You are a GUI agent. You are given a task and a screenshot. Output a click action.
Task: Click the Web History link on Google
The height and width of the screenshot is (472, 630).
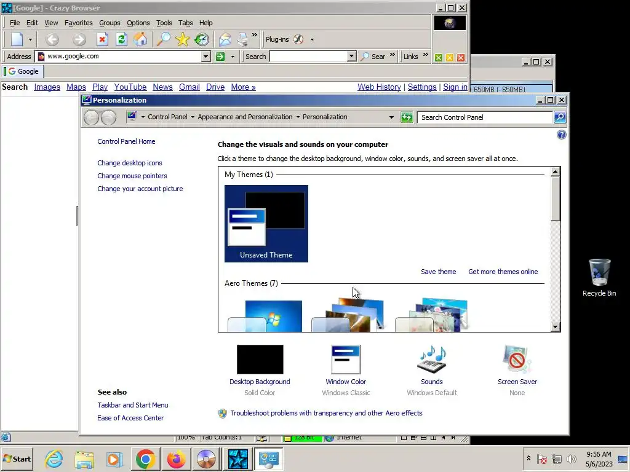click(379, 87)
